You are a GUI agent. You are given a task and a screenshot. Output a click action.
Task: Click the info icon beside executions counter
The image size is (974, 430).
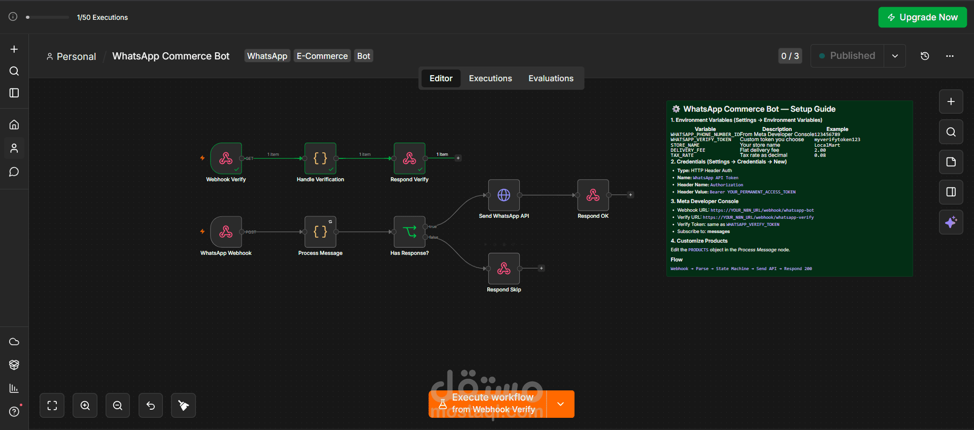[x=13, y=17]
